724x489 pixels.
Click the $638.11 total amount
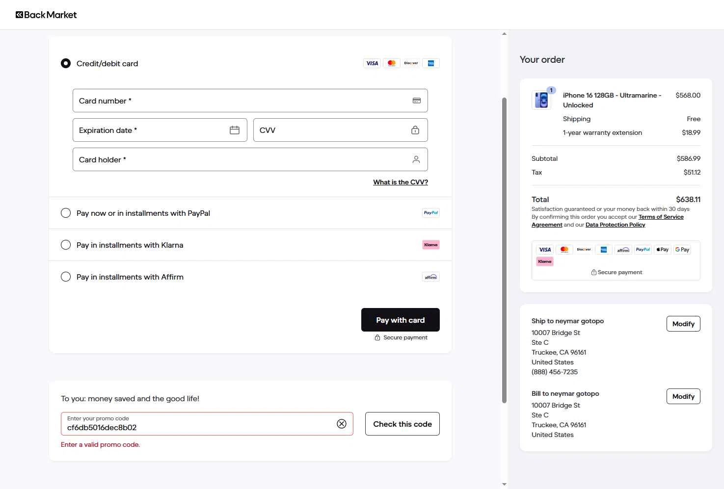click(x=688, y=199)
